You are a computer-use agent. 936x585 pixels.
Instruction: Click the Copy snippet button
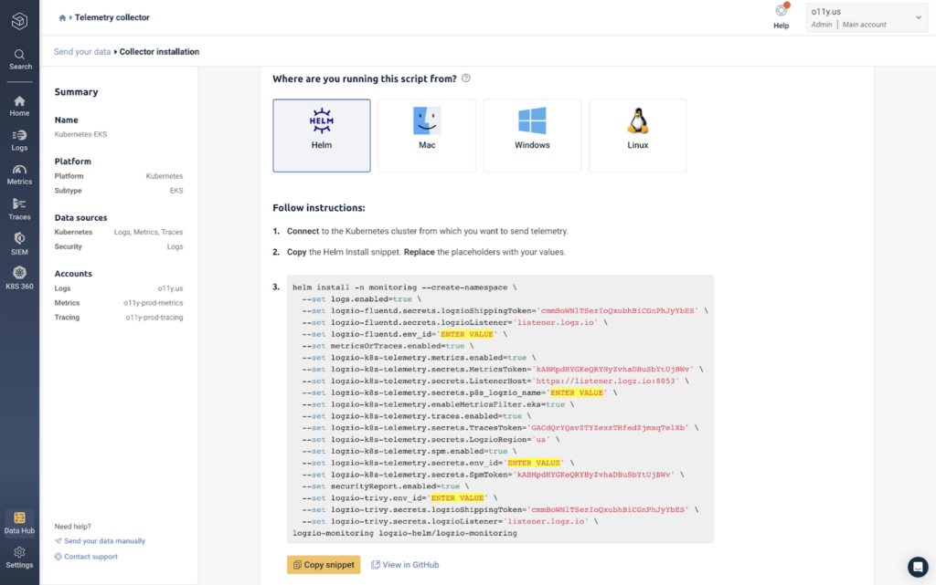point(324,565)
